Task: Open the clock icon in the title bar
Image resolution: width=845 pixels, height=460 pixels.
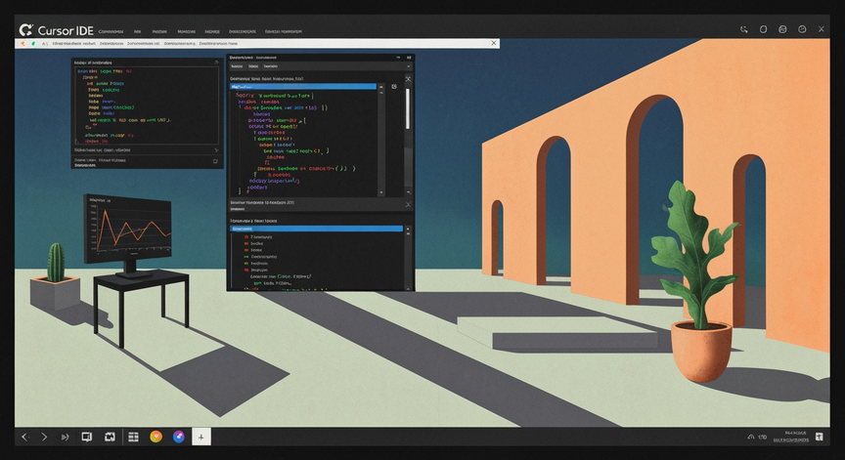Action: coord(802,29)
